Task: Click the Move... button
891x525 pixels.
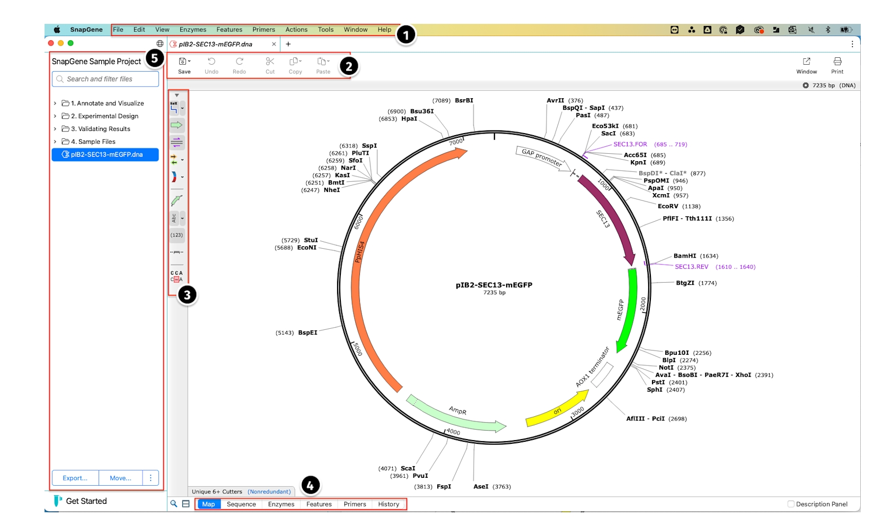Action: 120,478
